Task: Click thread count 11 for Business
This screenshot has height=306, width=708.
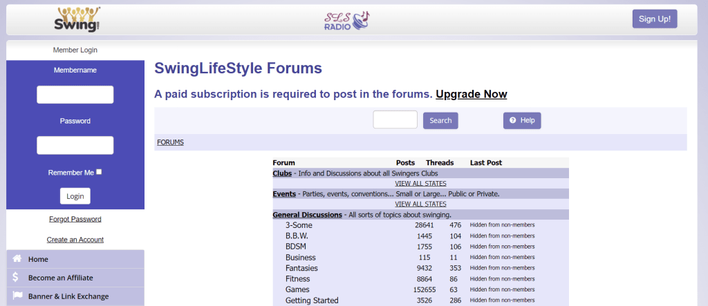Action: [454, 257]
